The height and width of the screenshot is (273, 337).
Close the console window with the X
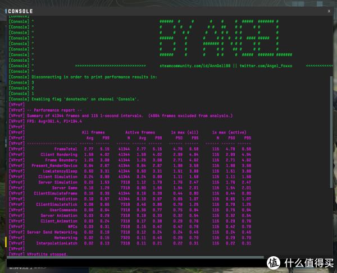coord(329,10)
